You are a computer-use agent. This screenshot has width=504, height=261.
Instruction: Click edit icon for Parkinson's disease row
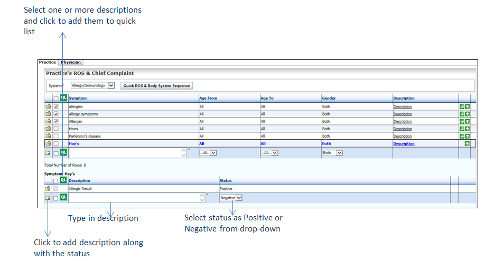[48, 136]
